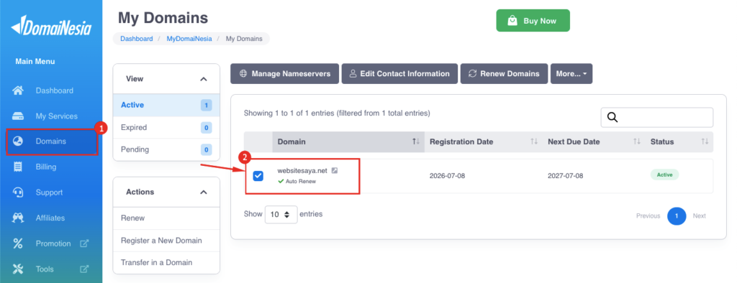Sort by Domain column arrows
The height and width of the screenshot is (283, 737).
coord(416,141)
